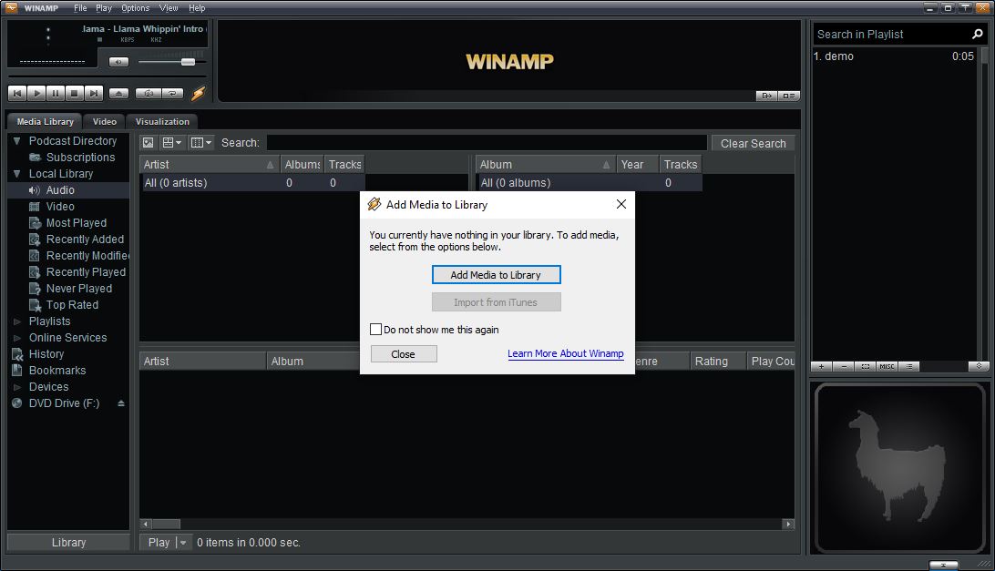Select the demo track in playlist
This screenshot has width=995, height=571.
click(894, 56)
